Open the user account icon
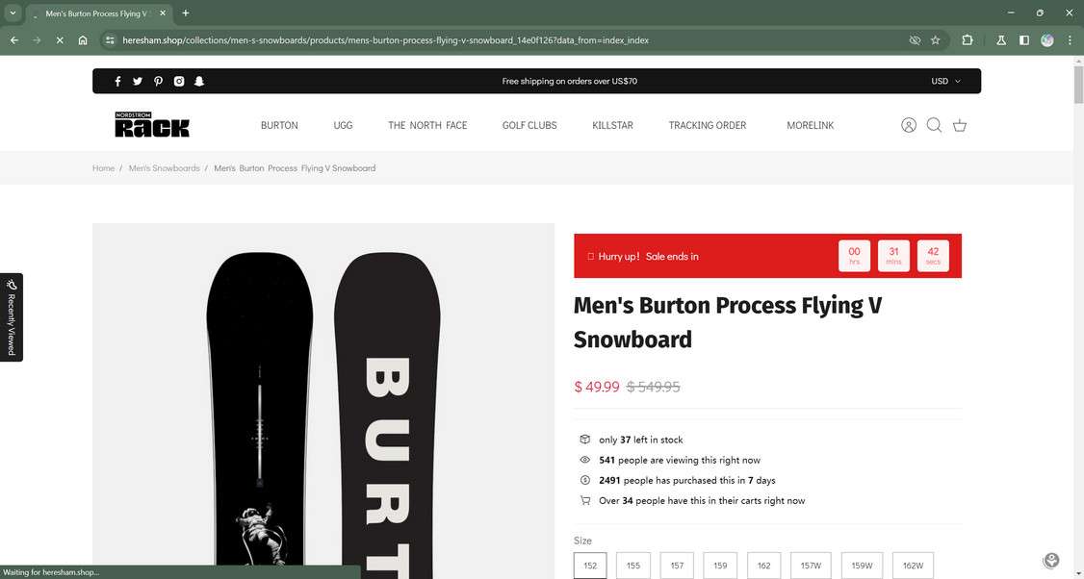 (909, 125)
